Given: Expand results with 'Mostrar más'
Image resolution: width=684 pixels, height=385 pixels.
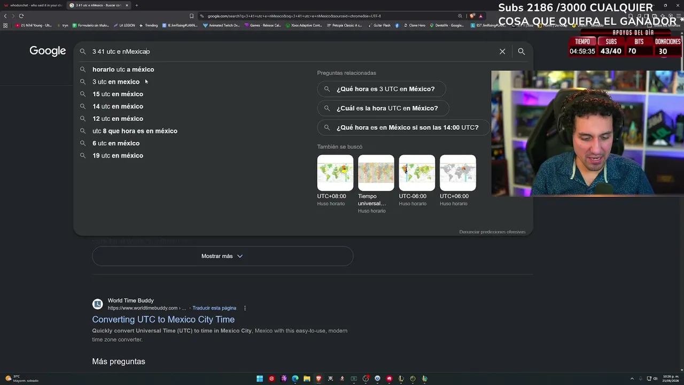Looking at the screenshot, I should (222, 256).
